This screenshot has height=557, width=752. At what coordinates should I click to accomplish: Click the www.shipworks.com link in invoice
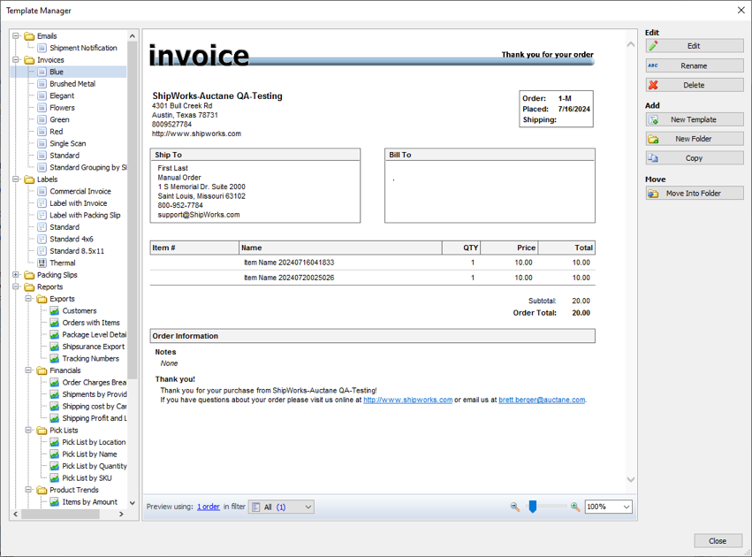point(407,400)
